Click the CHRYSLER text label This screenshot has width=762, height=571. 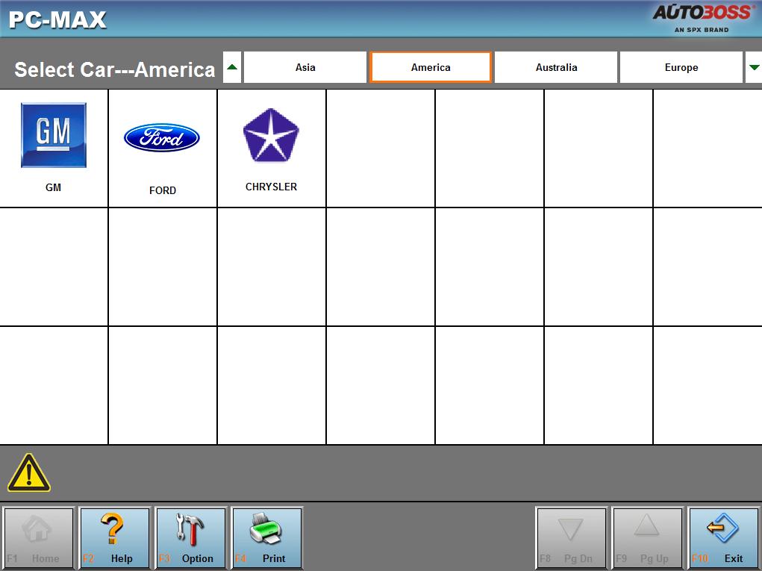pos(271,187)
